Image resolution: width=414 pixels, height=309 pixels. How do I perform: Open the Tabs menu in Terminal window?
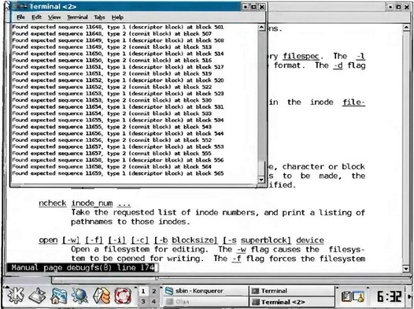pyautogui.click(x=99, y=17)
